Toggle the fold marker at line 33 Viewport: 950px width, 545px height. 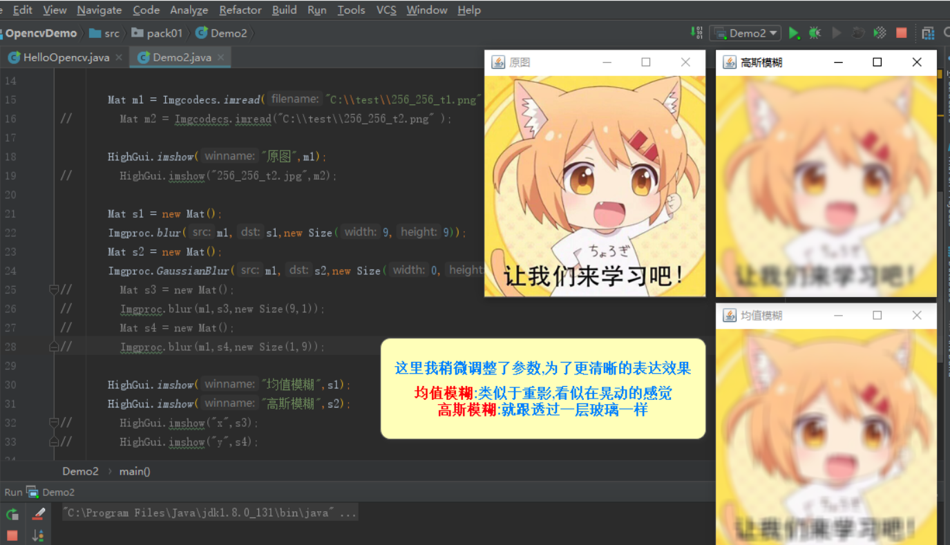[x=54, y=442]
